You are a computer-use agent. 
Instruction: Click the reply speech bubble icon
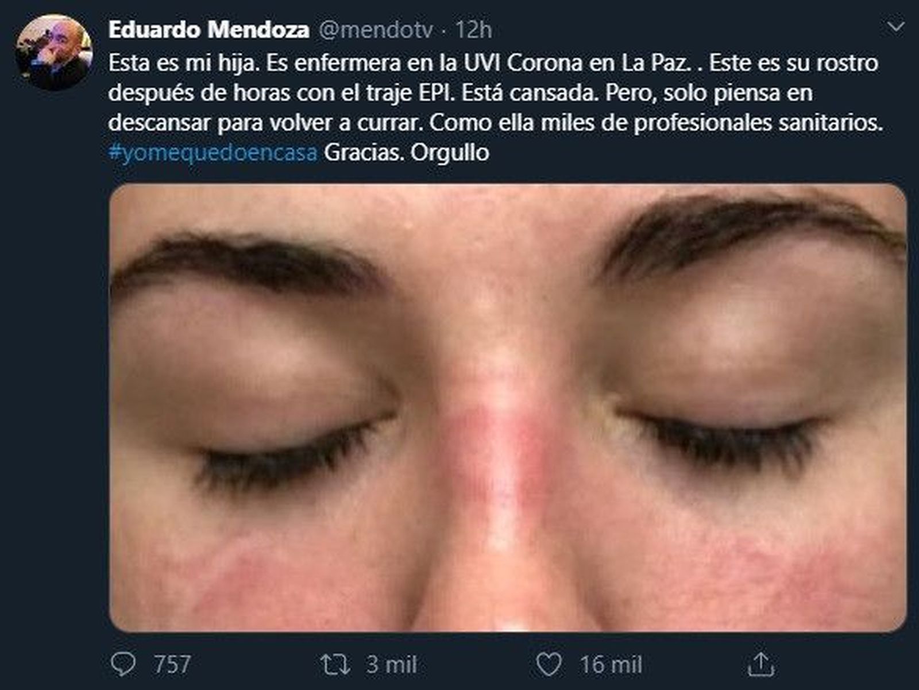click(123, 664)
